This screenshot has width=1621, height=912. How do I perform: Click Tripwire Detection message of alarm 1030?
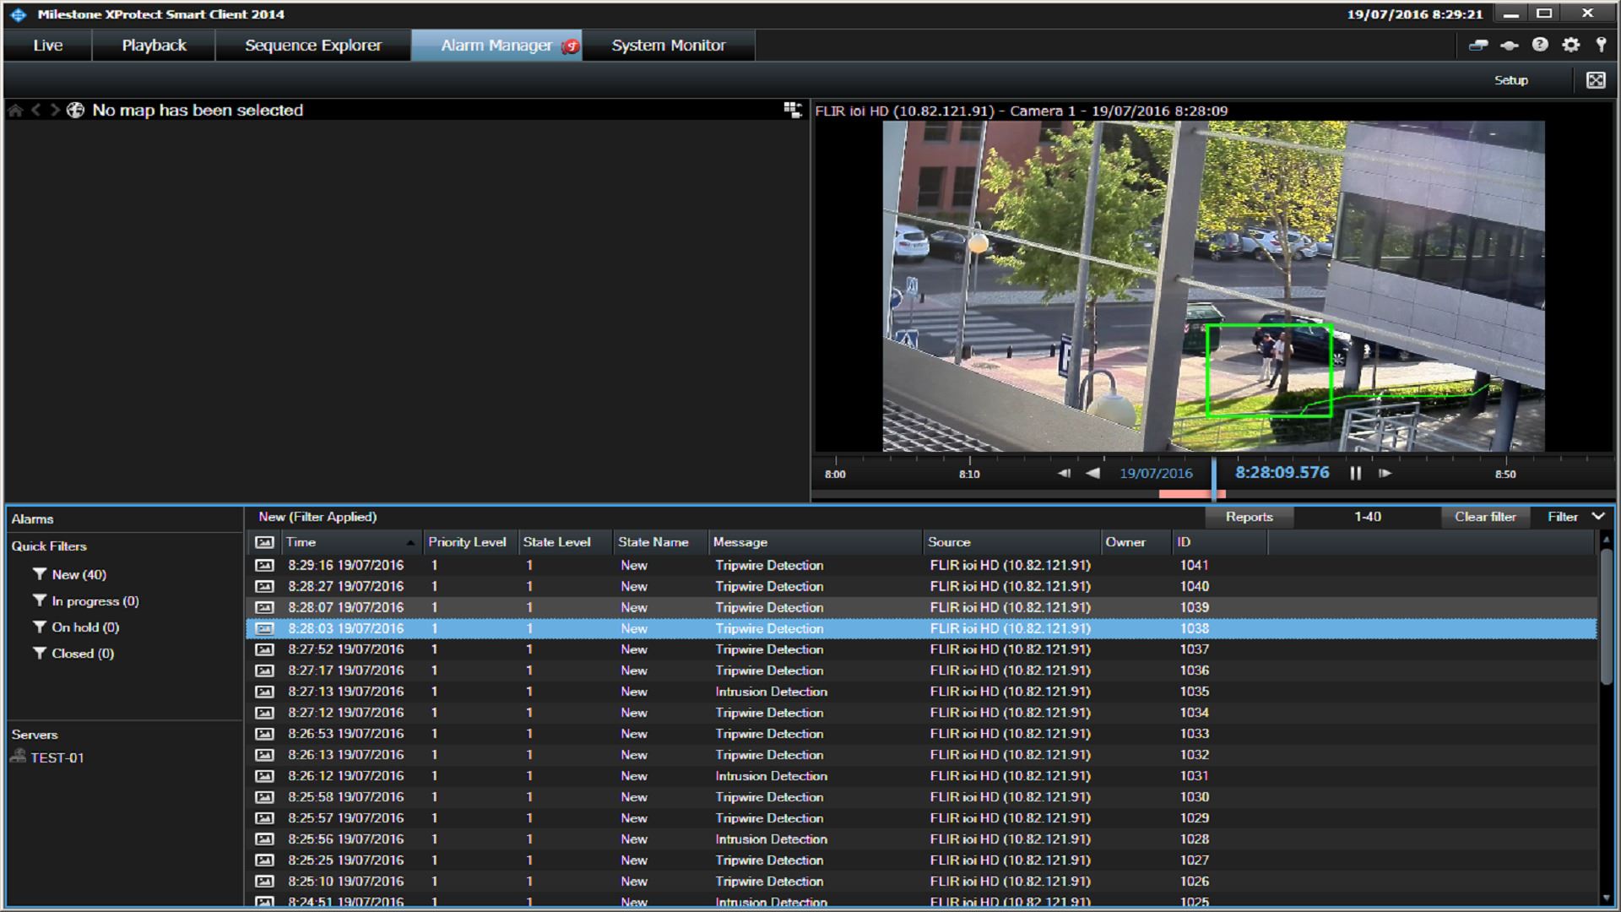click(x=769, y=798)
